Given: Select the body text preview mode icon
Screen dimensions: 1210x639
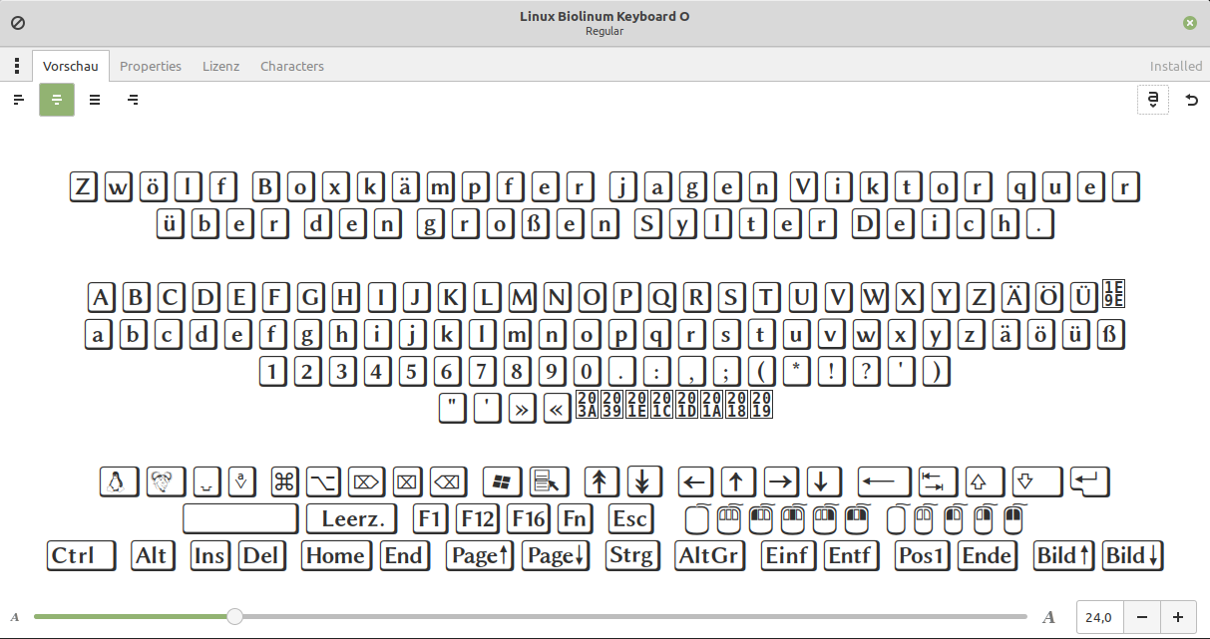Looking at the screenshot, I should (95, 100).
